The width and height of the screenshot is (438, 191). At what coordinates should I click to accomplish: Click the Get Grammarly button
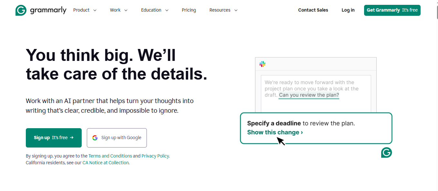(392, 10)
